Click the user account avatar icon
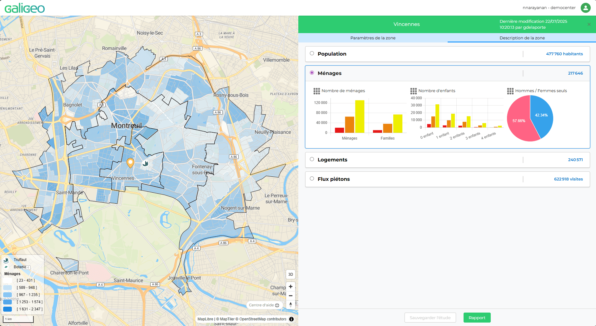The width and height of the screenshot is (596, 326). (x=585, y=8)
